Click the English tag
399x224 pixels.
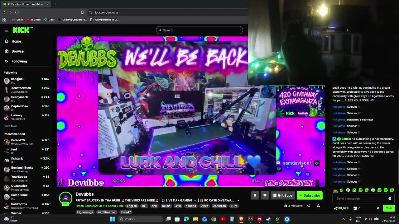(132, 206)
